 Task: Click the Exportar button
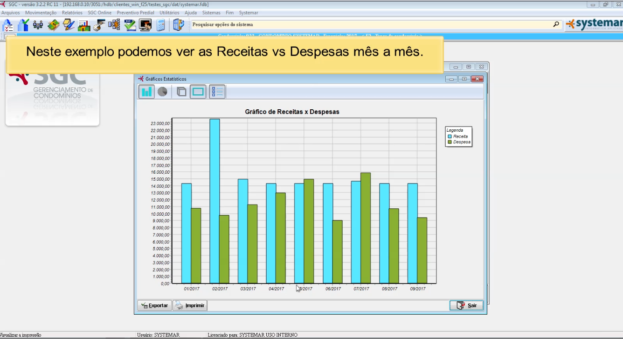click(x=154, y=305)
